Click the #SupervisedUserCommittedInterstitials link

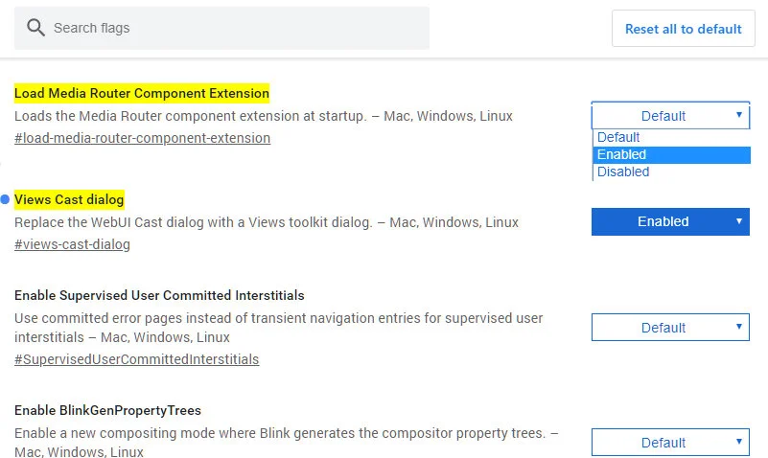tap(136, 359)
